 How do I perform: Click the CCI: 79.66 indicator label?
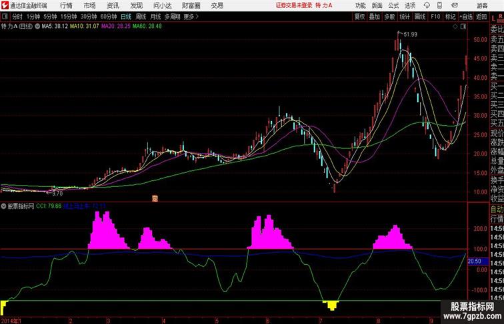click(x=49, y=206)
